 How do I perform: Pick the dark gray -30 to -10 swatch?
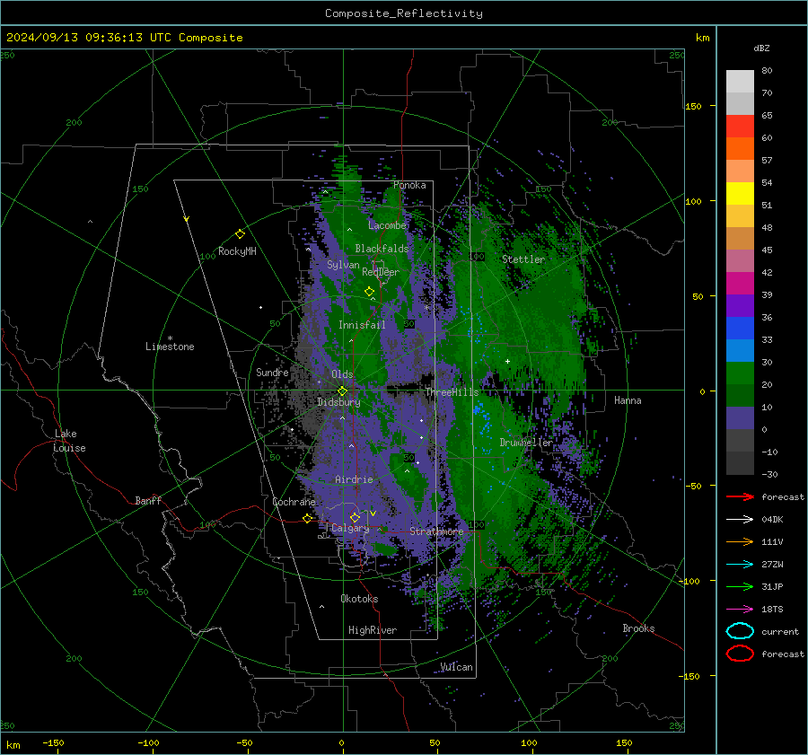(x=740, y=463)
